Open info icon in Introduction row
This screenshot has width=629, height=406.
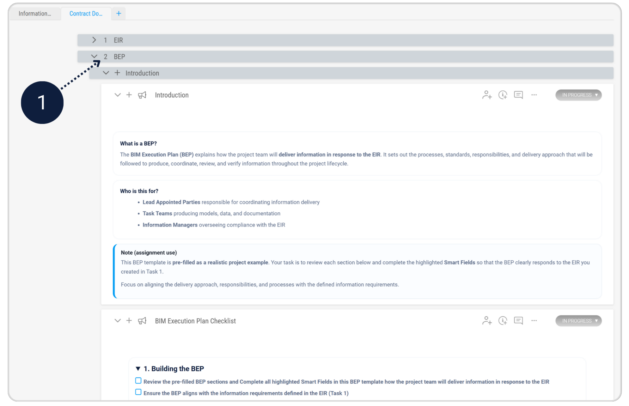tap(503, 95)
